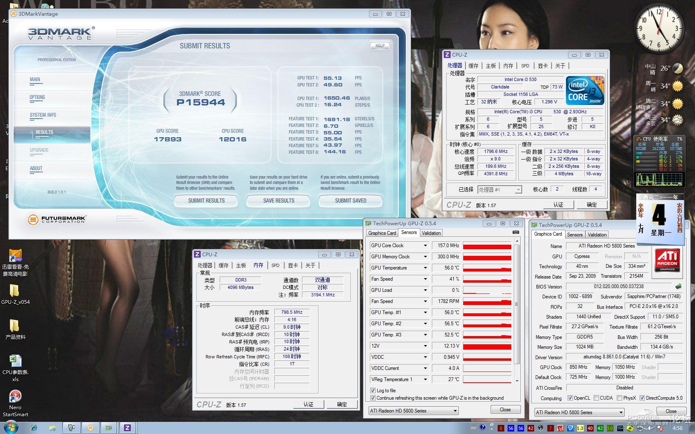695x434 pixels.
Task: Click the ATI Radeon logo in GPU-Z
Action: pos(667,260)
